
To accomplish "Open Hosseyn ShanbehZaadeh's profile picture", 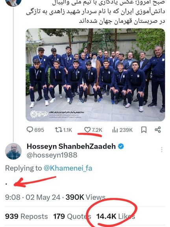I will (x=13, y=151).
